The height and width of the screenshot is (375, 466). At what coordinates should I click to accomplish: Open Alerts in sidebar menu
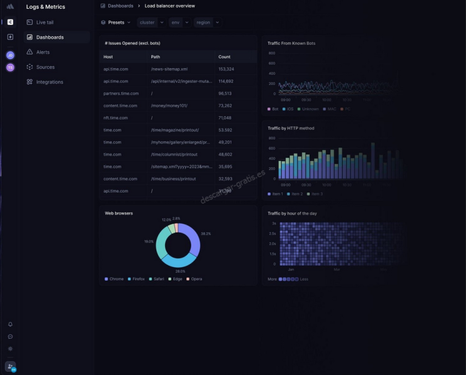coord(43,52)
